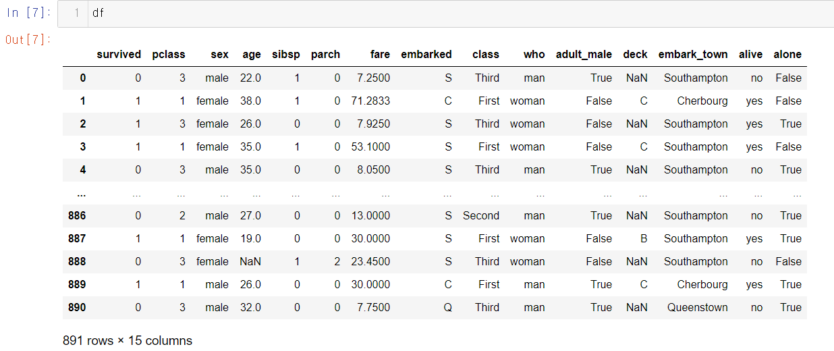
Task: Click fare value 7.9250
Action: (374, 124)
